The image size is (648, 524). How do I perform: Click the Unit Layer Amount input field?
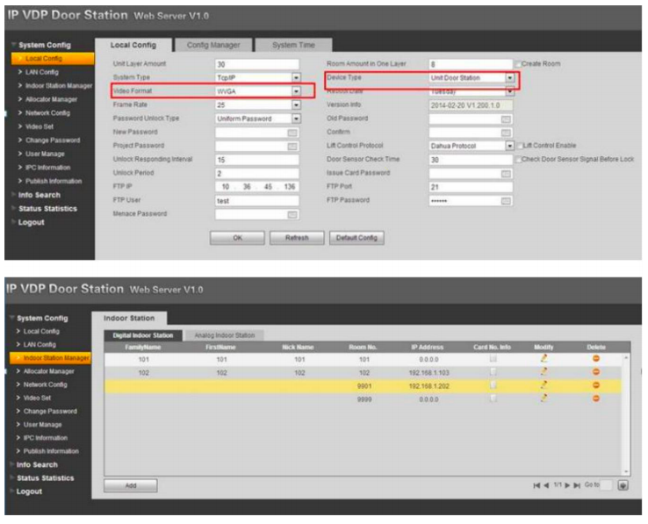point(256,64)
